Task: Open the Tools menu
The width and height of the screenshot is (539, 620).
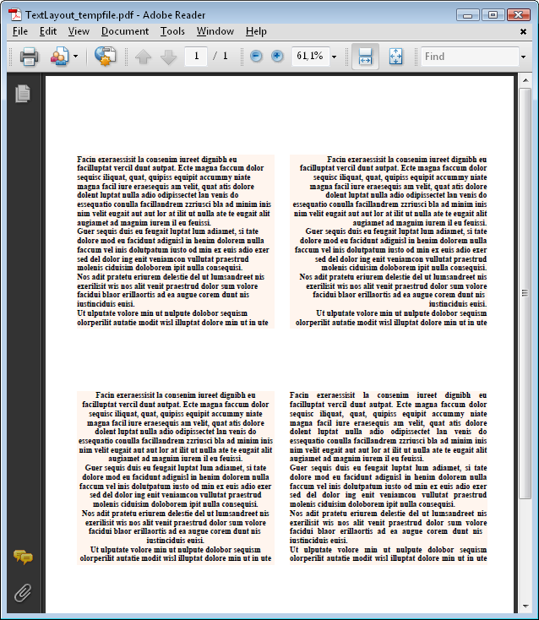Action: click(172, 31)
